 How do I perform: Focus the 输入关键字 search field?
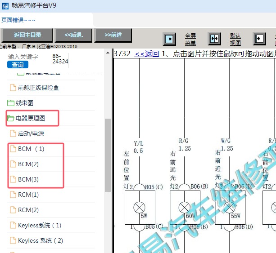[x=23, y=57]
